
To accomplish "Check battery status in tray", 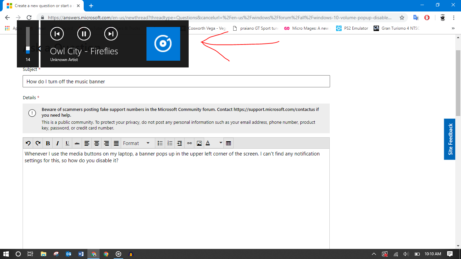I will (417, 254).
